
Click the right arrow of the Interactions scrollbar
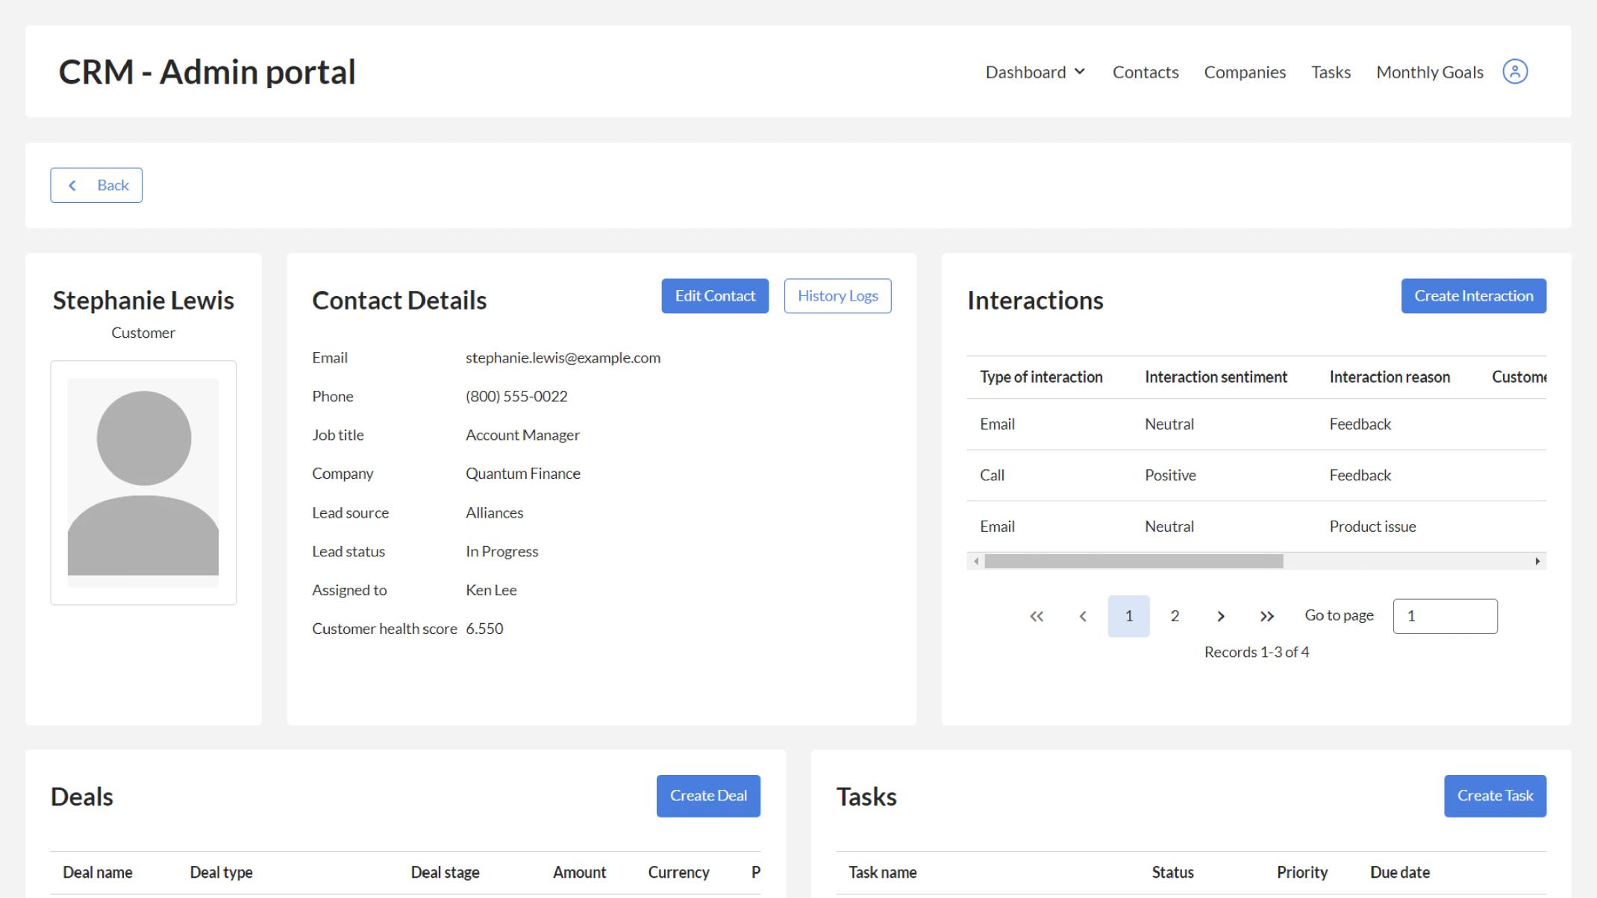click(1539, 560)
